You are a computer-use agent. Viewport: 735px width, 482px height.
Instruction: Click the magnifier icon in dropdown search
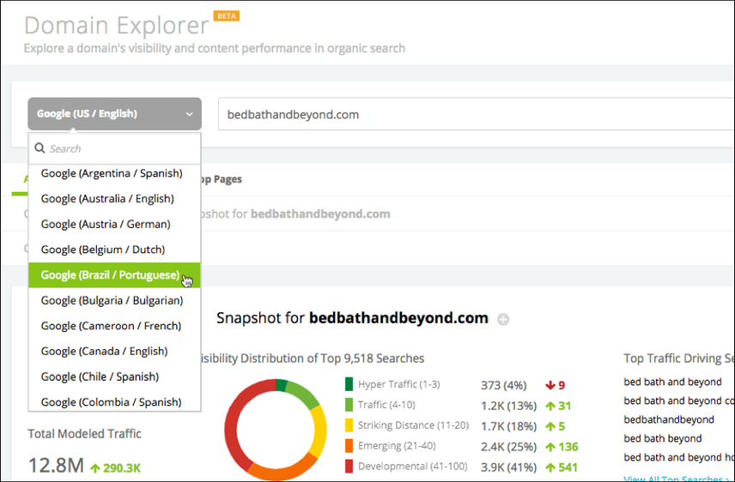(39, 148)
